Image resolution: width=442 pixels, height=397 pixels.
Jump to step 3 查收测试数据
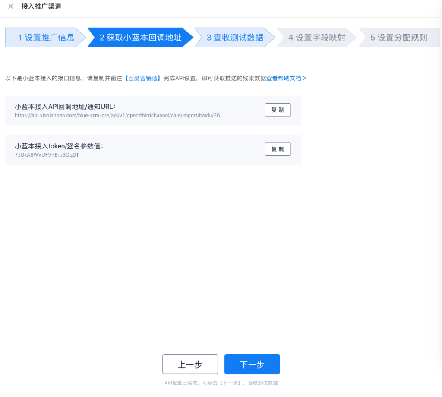click(234, 38)
